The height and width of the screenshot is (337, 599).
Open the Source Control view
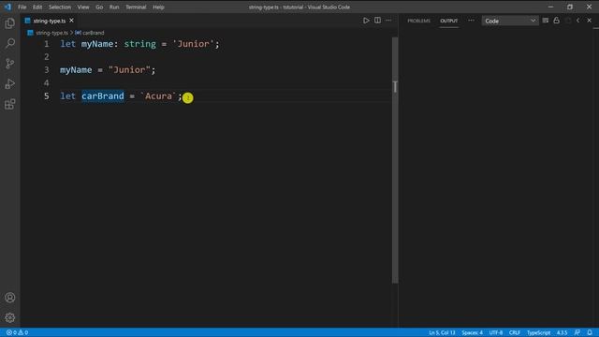click(x=10, y=64)
